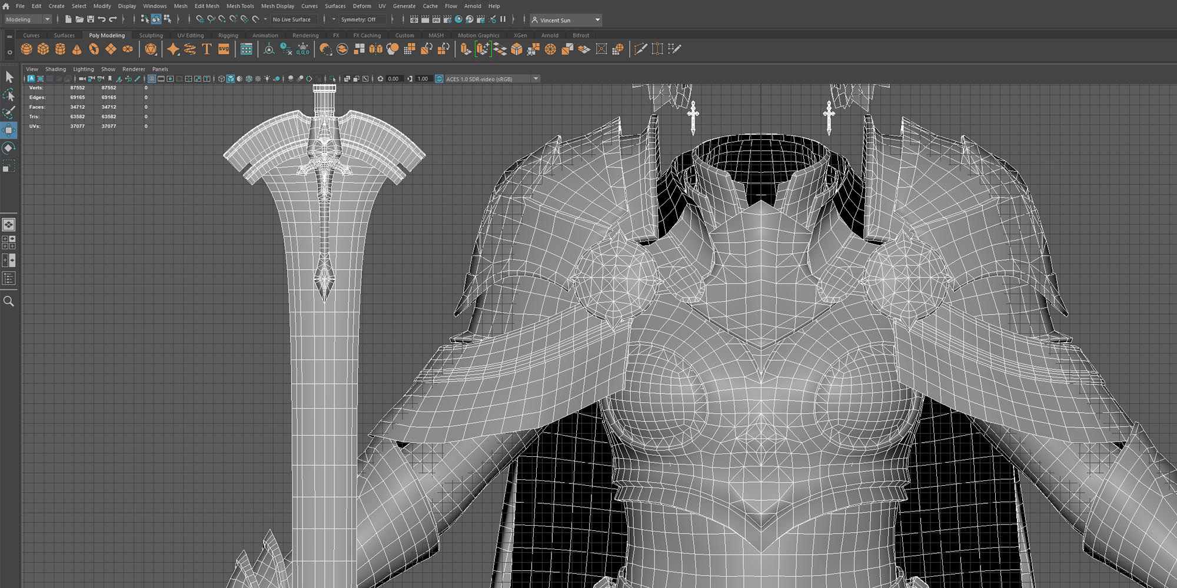Open the Mesh Tools menu

pos(240,6)
